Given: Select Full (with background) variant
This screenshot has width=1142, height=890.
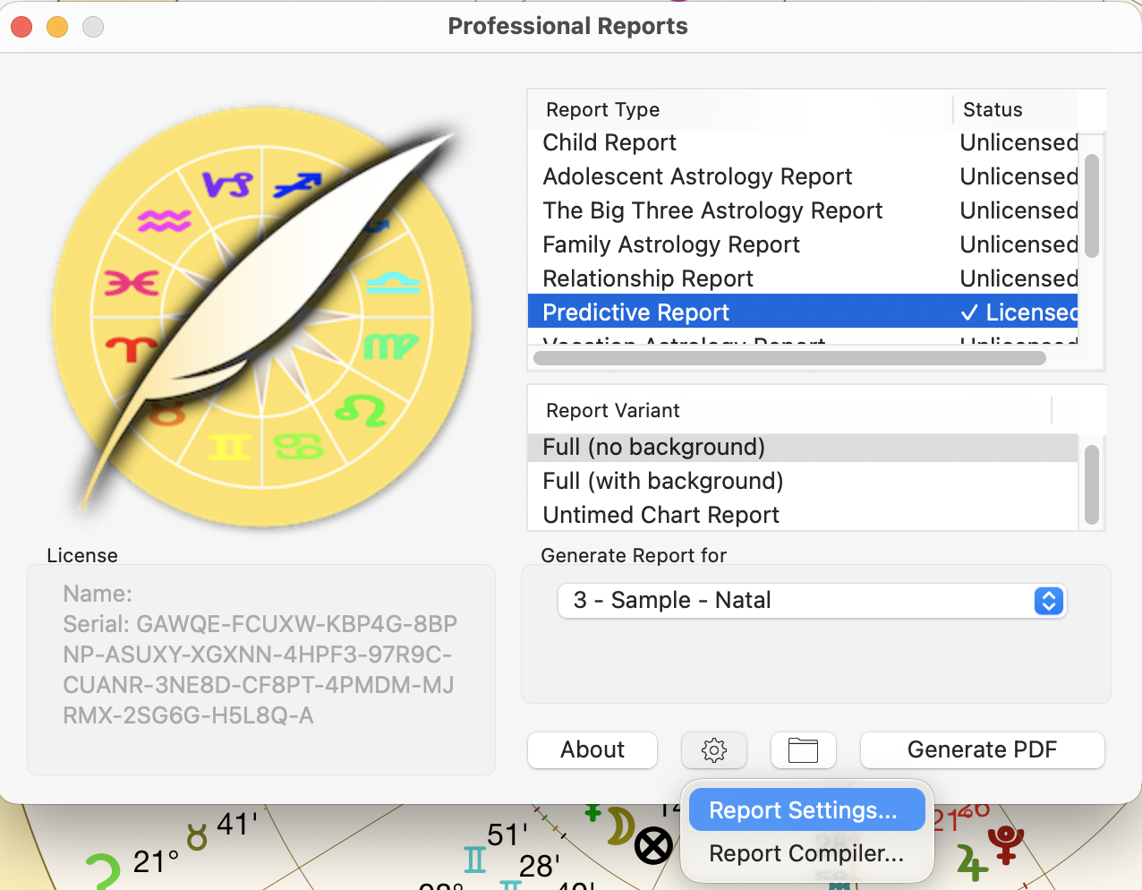Looking at the screenshot, I should (x=803, y=481).
